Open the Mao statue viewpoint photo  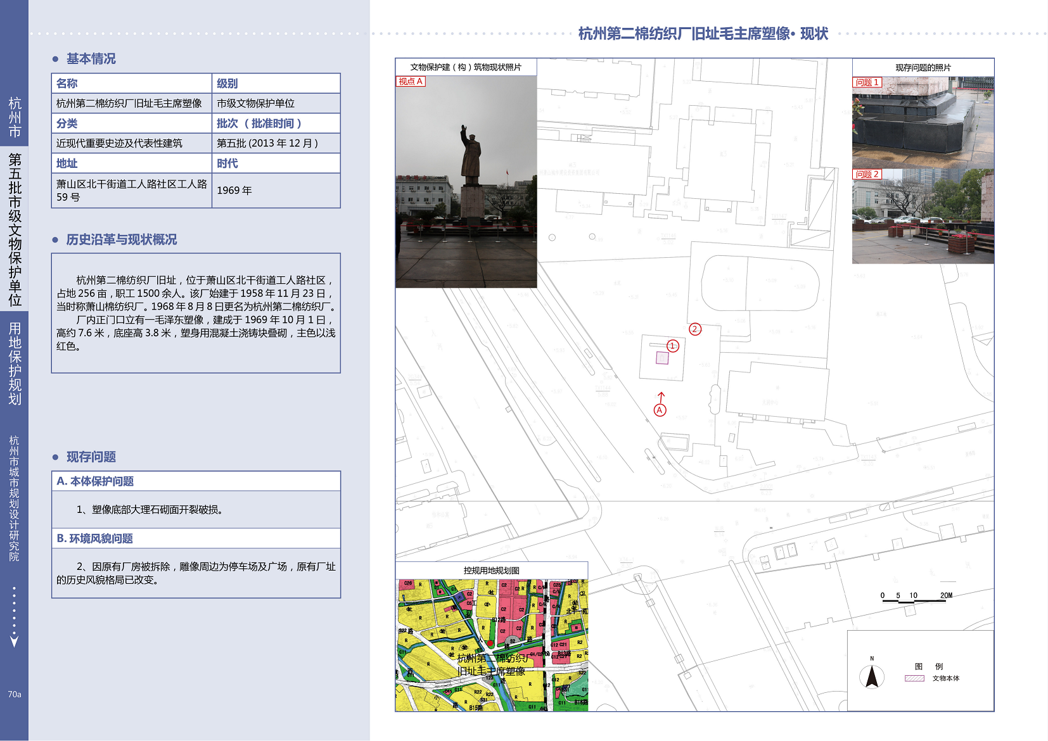pyautogui.click(x=466, y=184)
